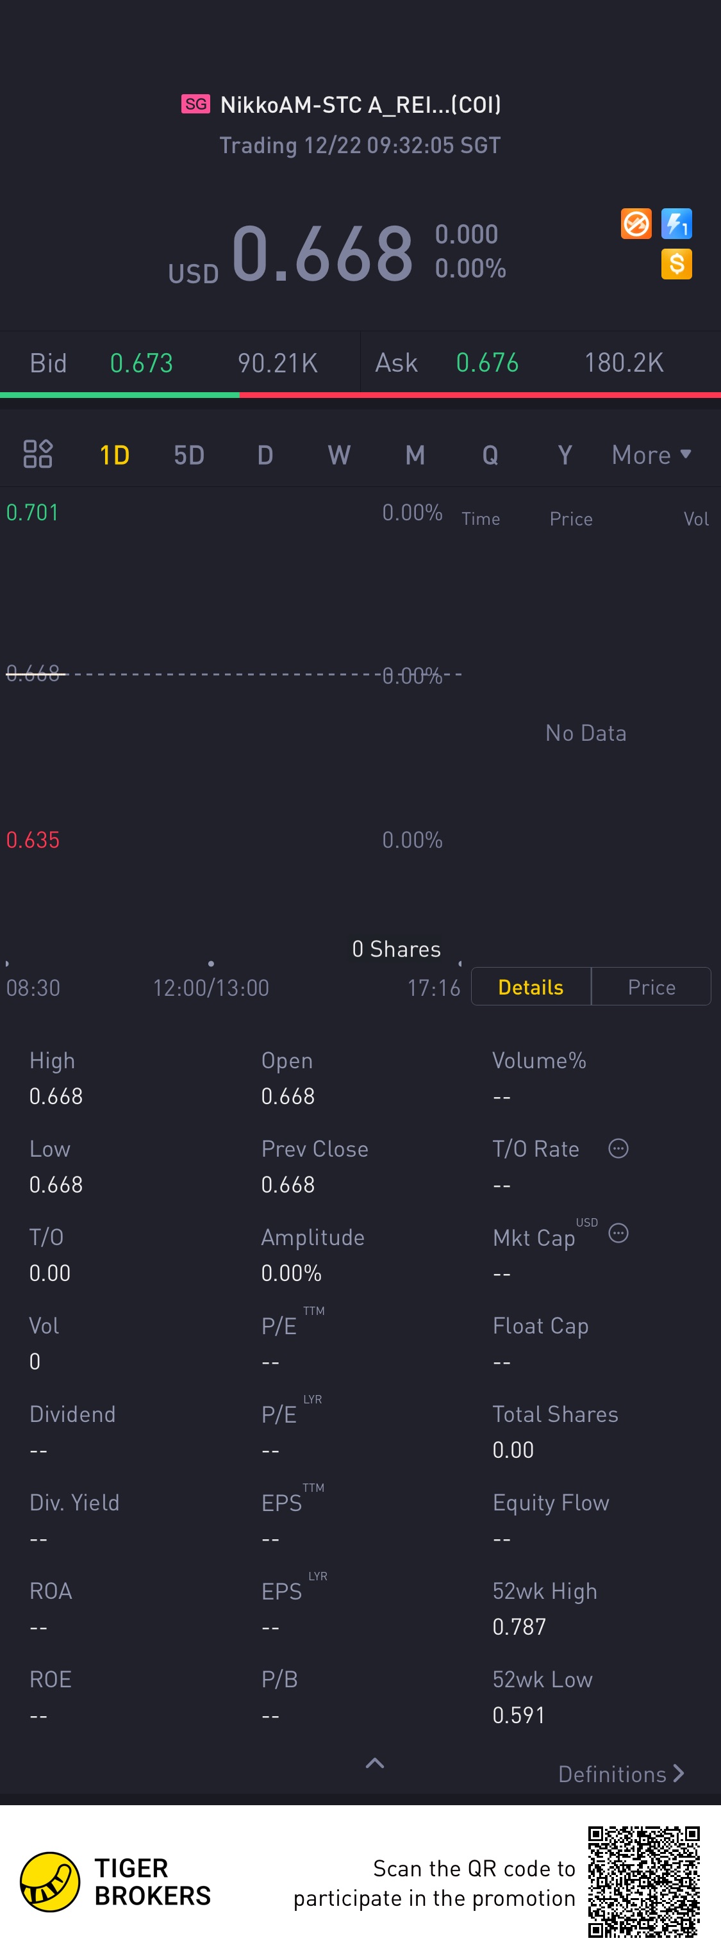The image size is (721, 1959).
Task: Click the Bid price 0.673
Action: [142, 363]
